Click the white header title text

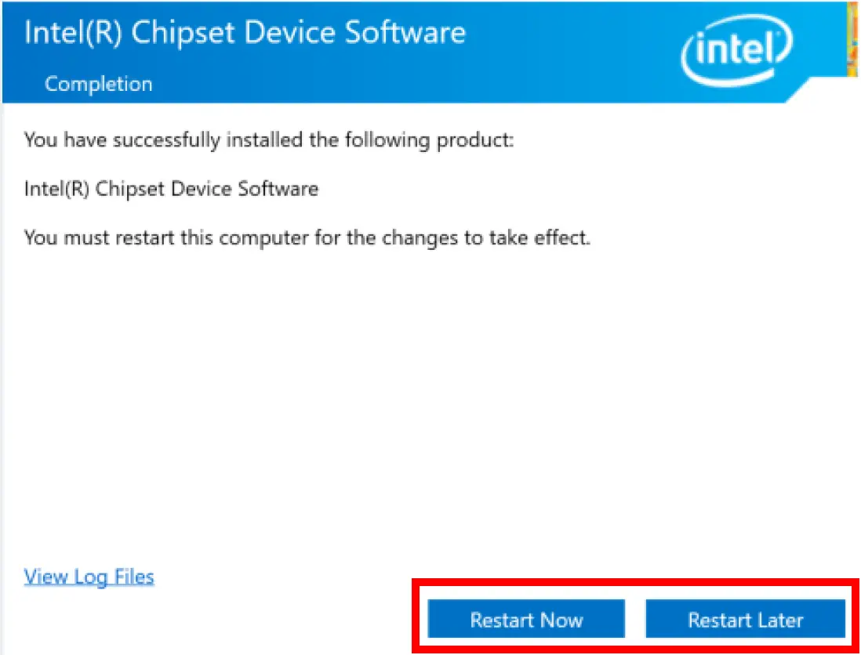245,33
